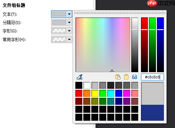The width and height of the screenshot is (175, 128).
Task: Click inside the rainbow hue-saturation color field
Action: [x=103, y=45]
